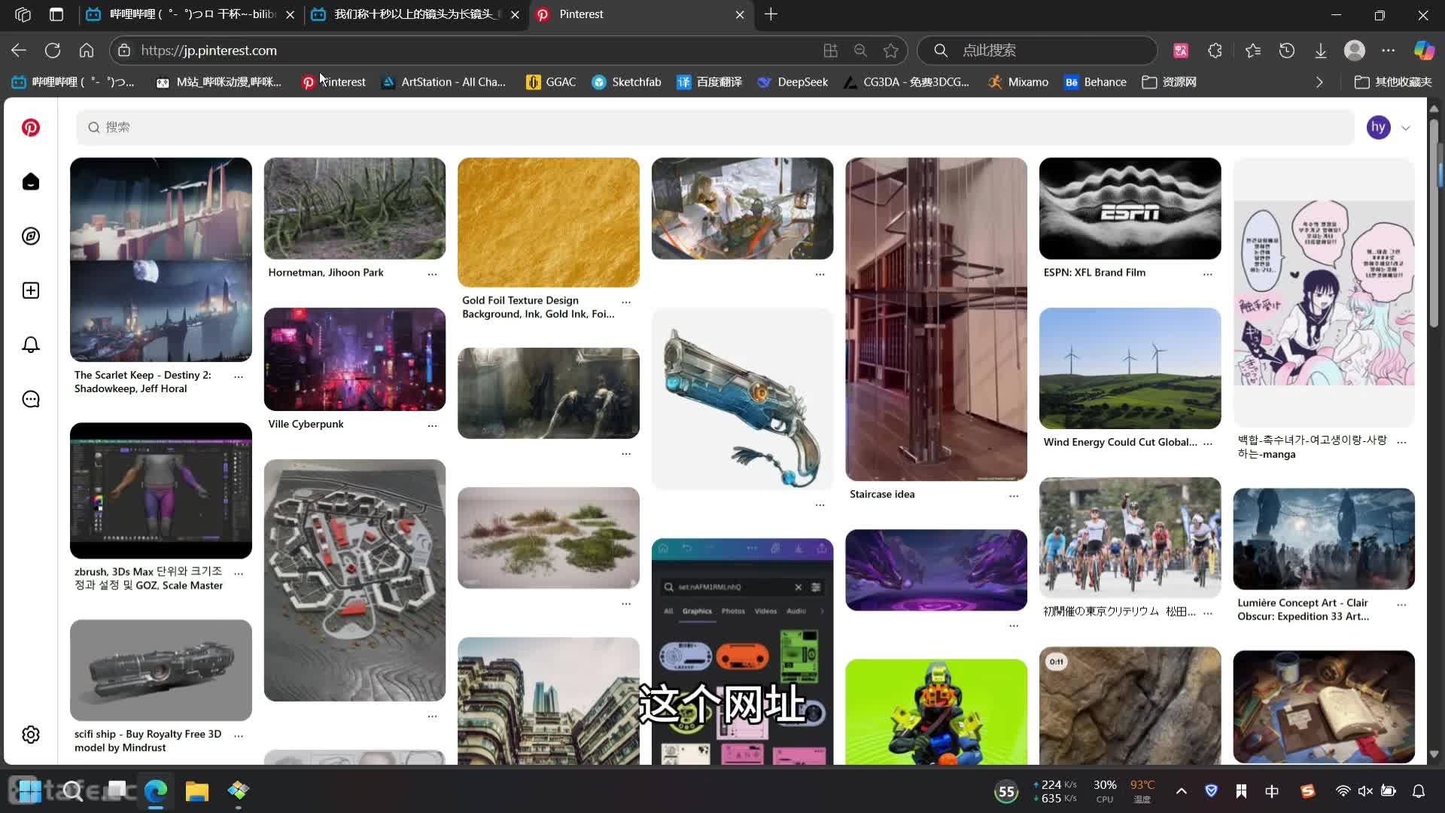Expand the account menu chevron

click(x=1405, y=128)
